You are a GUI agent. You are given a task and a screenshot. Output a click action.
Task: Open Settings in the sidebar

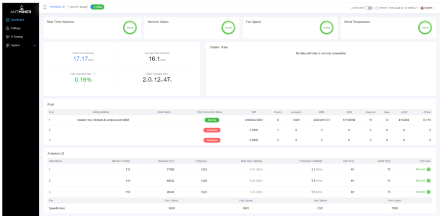click(16, 28)
